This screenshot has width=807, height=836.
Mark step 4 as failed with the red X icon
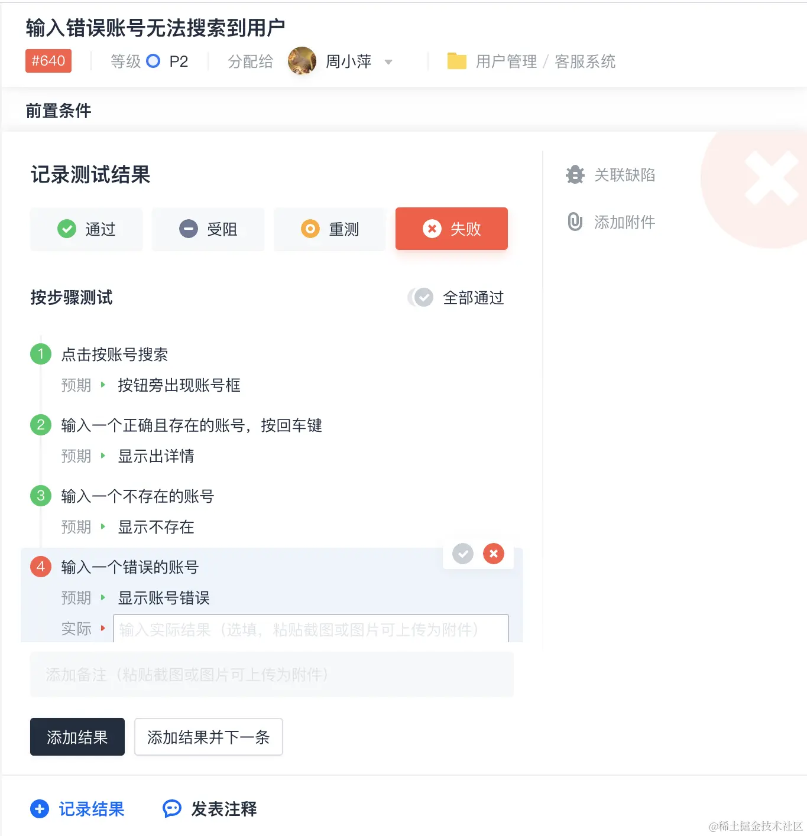click(494, 554)
